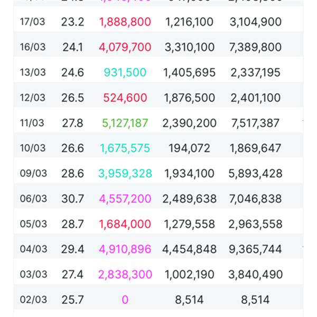Select price 30.7 in the 06/03 row

click(x=72, y=199)
